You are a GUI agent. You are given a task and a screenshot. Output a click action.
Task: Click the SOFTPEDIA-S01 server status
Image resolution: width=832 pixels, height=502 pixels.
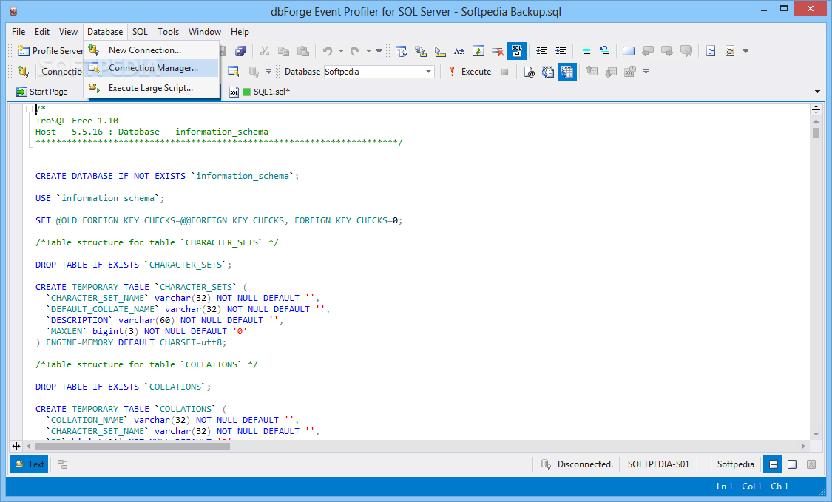pyautogui.click(x=658, y=464)
